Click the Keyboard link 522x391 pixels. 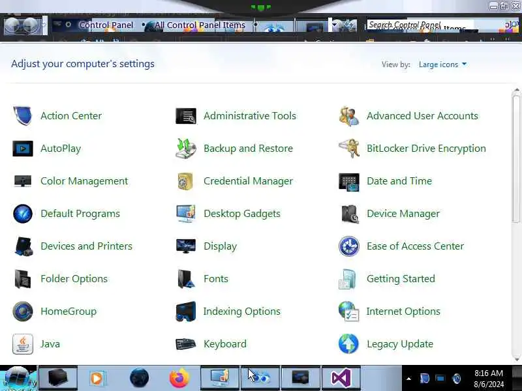pos(225,344)
